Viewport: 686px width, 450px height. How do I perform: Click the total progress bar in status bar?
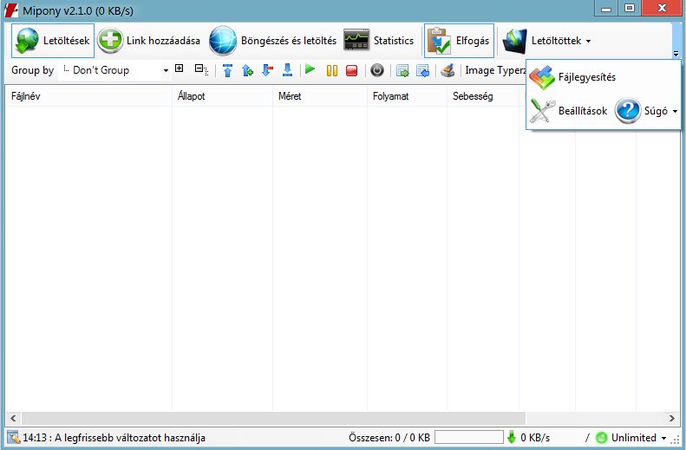click(469, 437)
